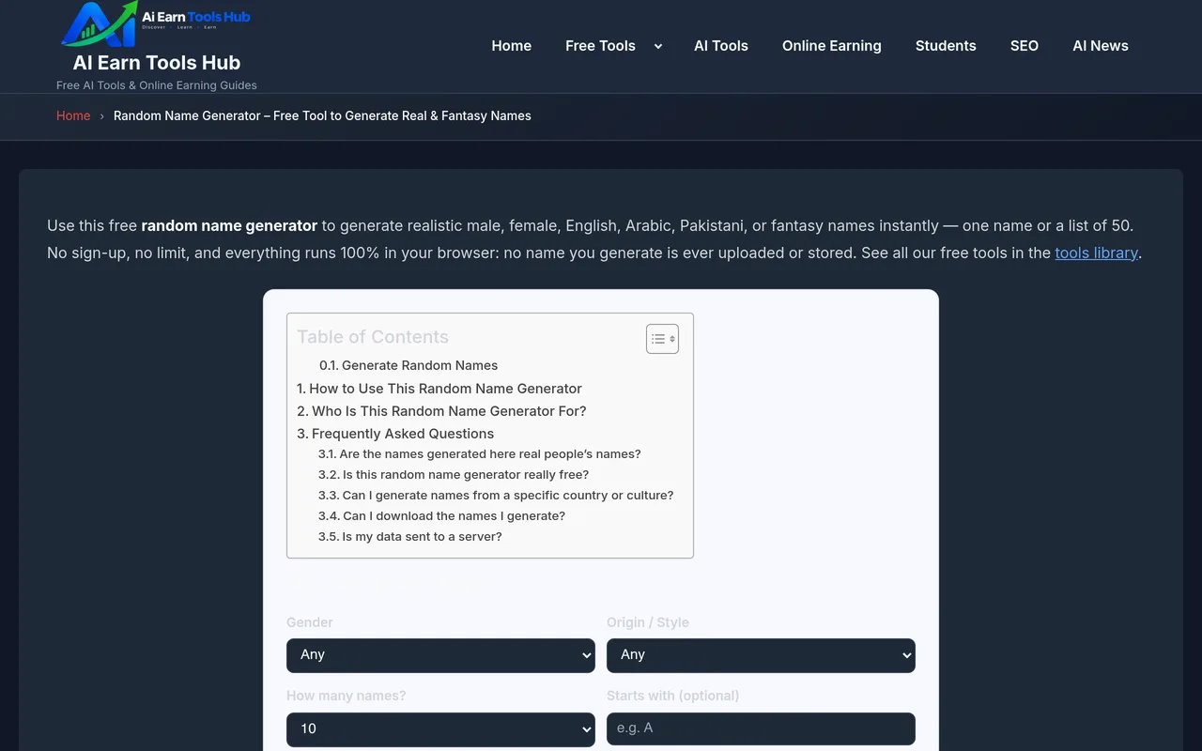1202x751 pixels.
Task: Click the AI Earn Tools Hub logo
Action: (157, 23)
